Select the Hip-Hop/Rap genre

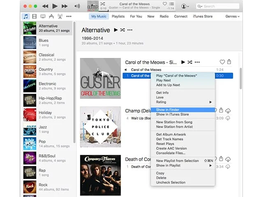[46, 100]
